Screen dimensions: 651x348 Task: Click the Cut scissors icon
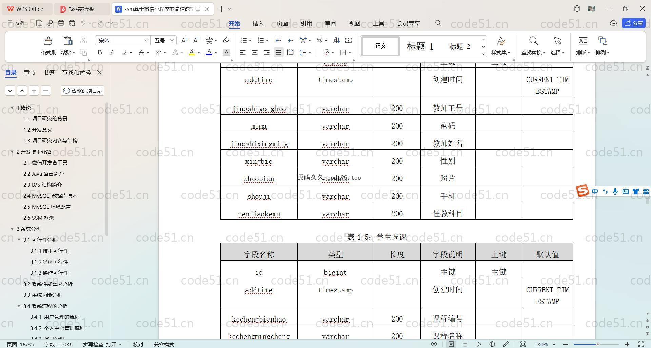pyautogui.click(x=83, y=41)
